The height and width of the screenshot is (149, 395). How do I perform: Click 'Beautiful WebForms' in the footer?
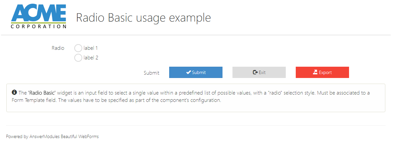(80, 136)
